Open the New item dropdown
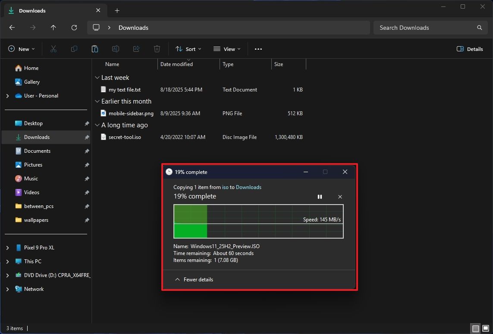Viewport: 493px width, 334px height. (x=21, y=49)
